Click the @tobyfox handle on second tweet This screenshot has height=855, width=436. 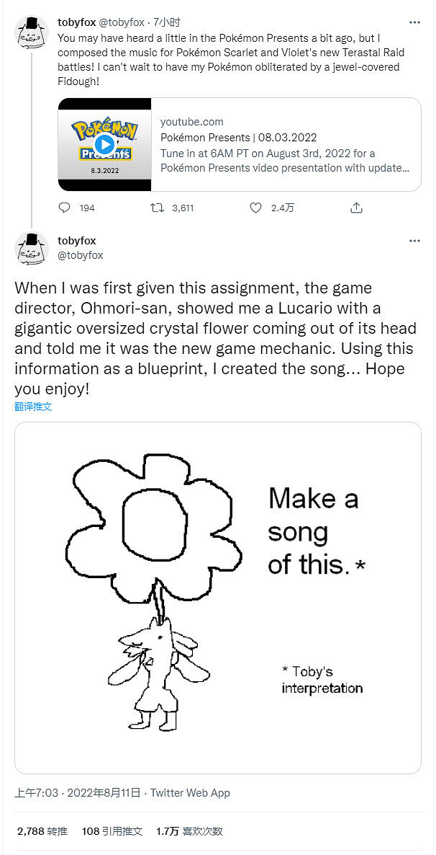click(x=80, y=255)
